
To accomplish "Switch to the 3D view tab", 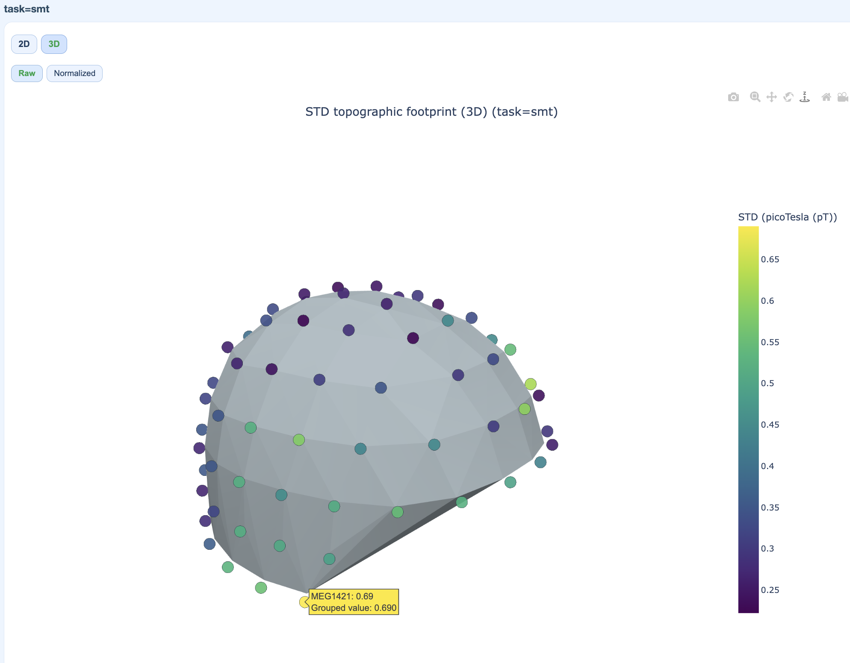I will coord(54,44).
